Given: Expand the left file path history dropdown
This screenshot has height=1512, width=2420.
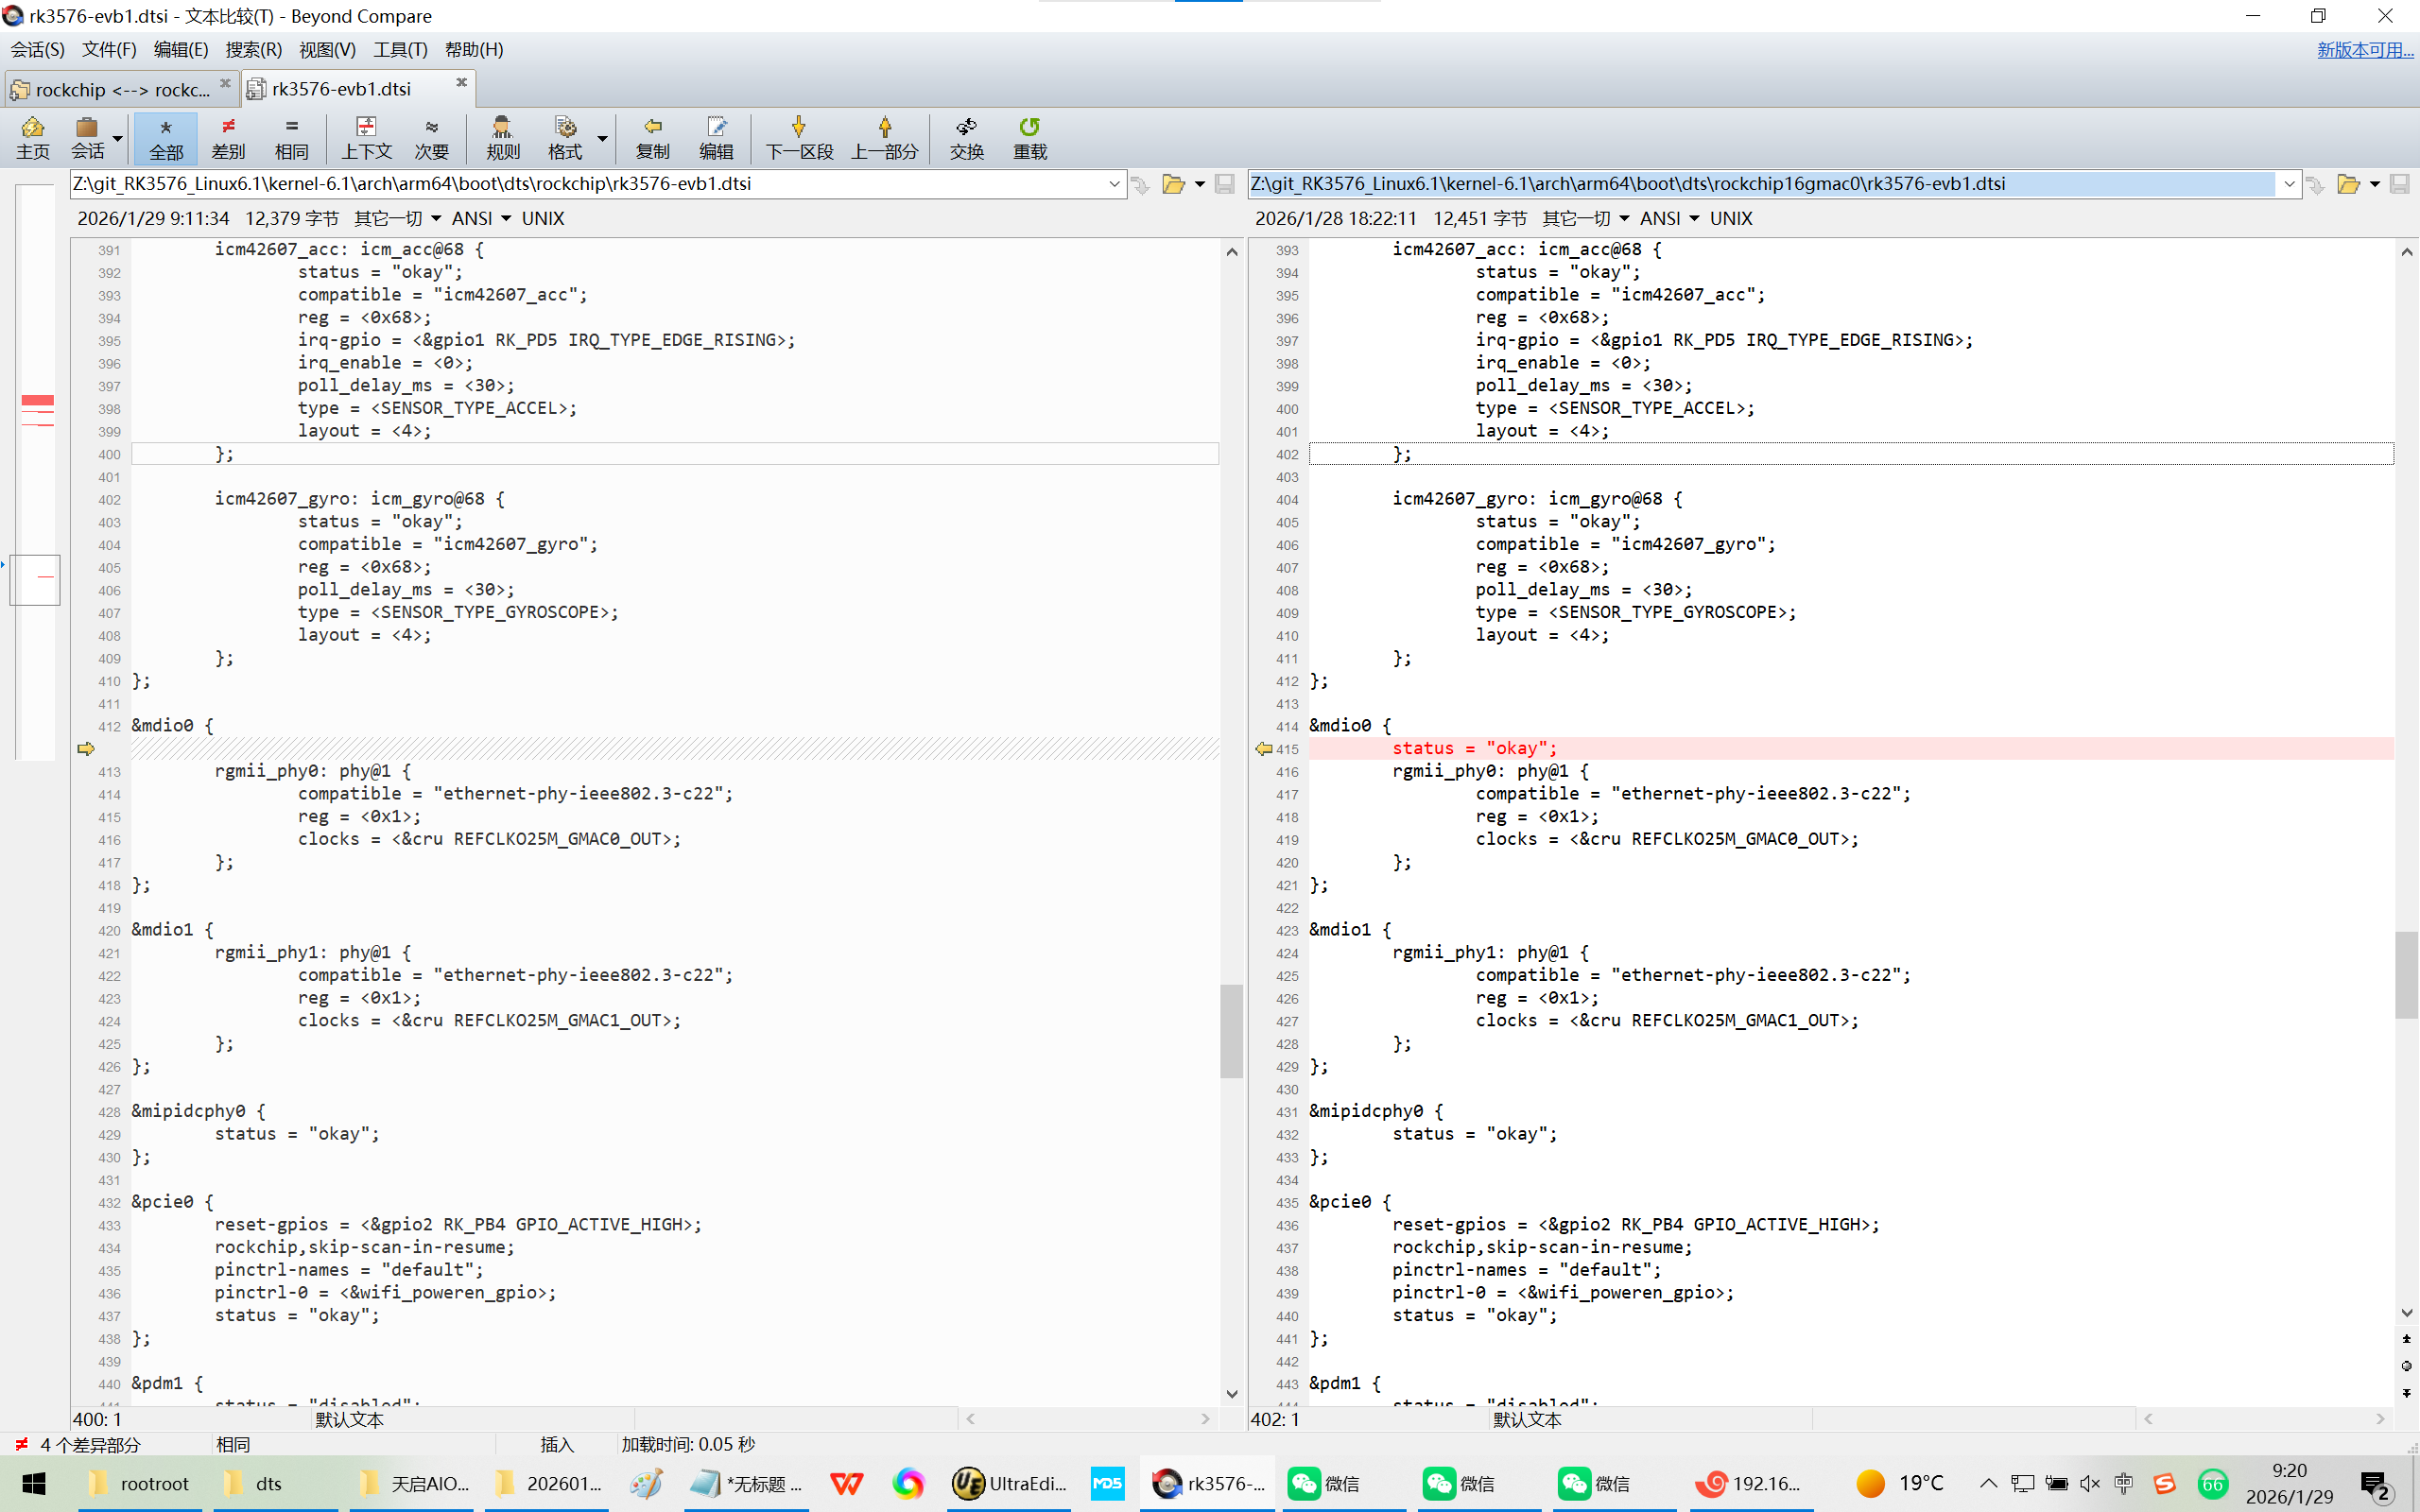Looking at the screenshot, I should [1114, 184].
